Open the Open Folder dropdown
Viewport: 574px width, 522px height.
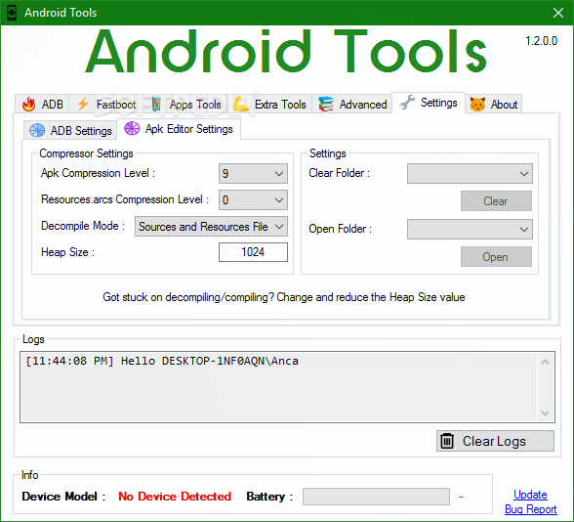470,229
